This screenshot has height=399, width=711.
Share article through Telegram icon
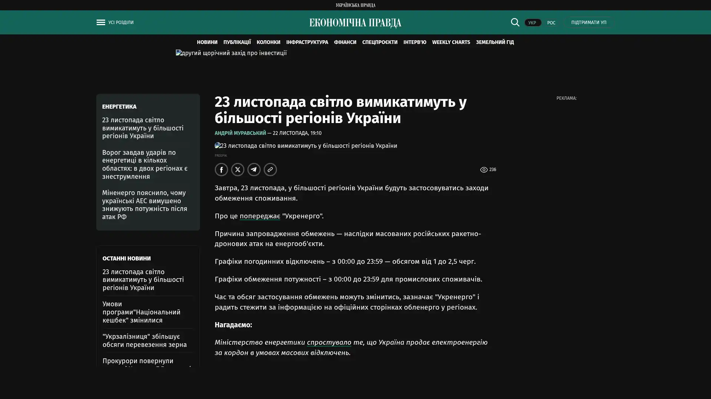point(254,170)
